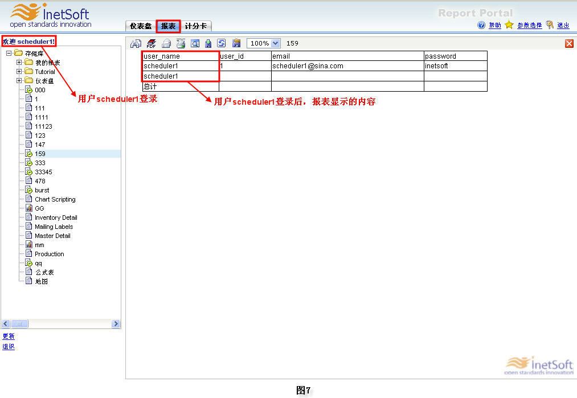This screenshot has height=398, width=577.
Task: Click the report preview toolbar icon
Action: click(195, 43)
